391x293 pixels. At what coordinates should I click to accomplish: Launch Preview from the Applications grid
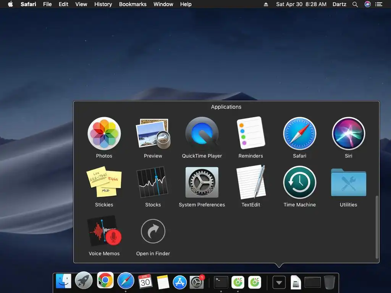click(x=153, y=134)
